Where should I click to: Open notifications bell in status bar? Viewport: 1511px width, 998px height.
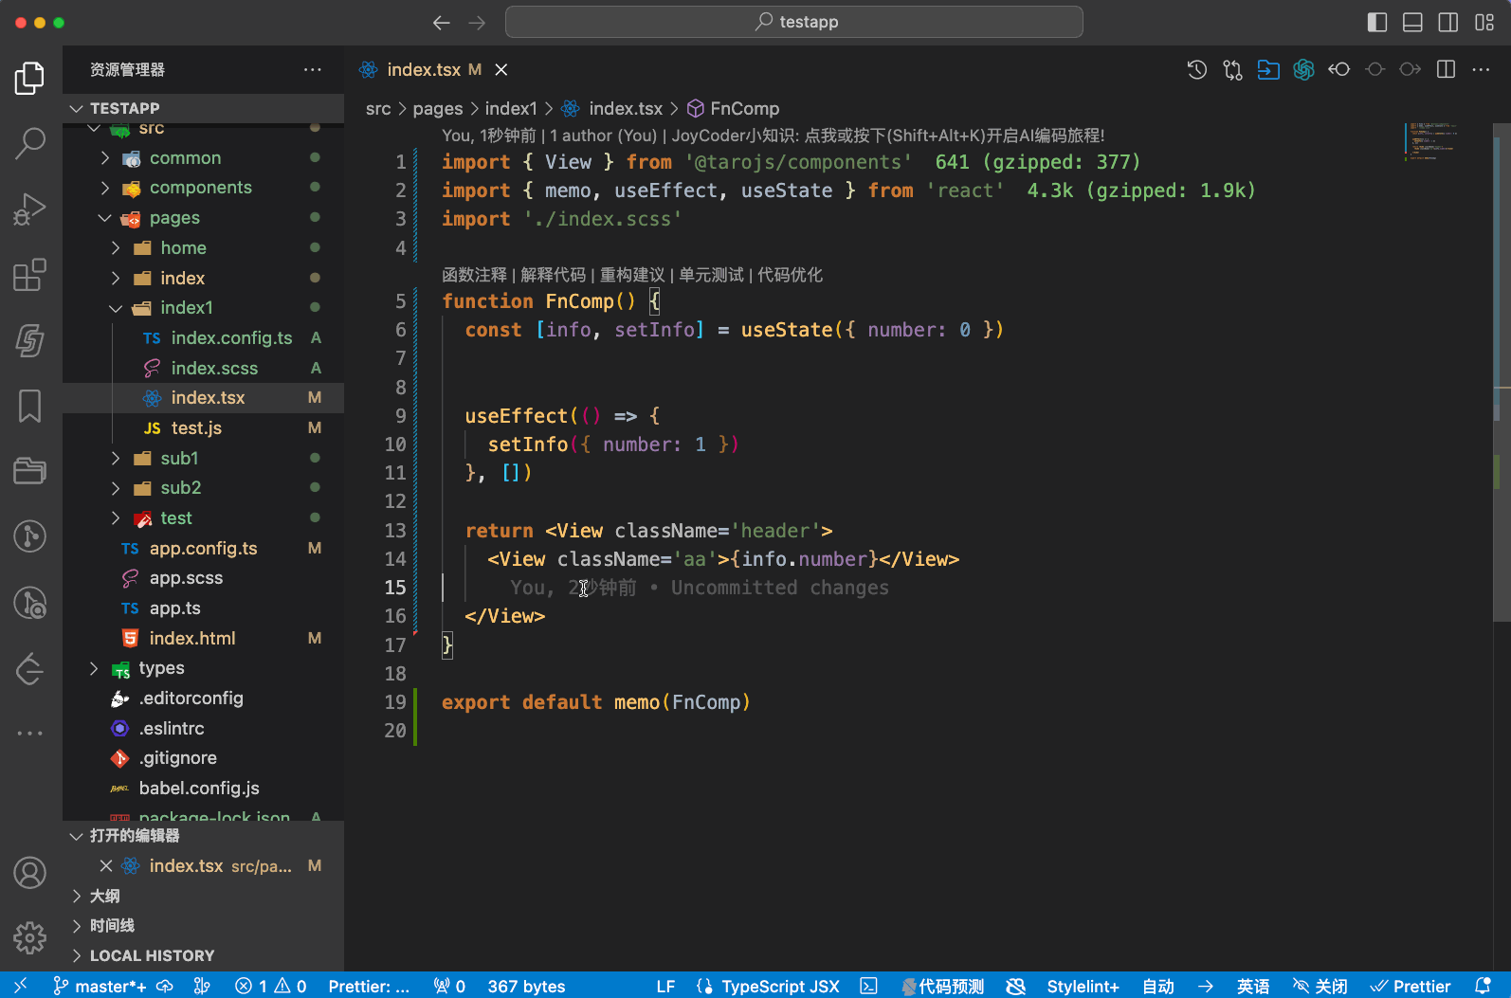pyautogui.click(x=1483, y=986)
